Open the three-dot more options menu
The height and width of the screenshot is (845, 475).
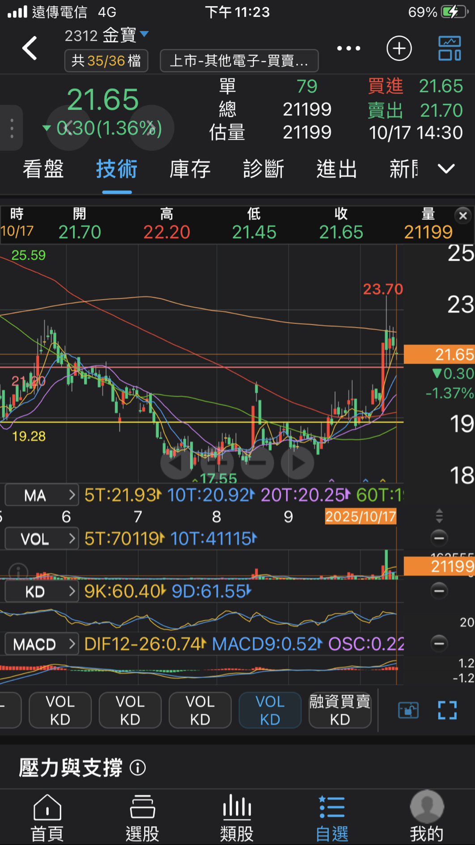[348, 48]
